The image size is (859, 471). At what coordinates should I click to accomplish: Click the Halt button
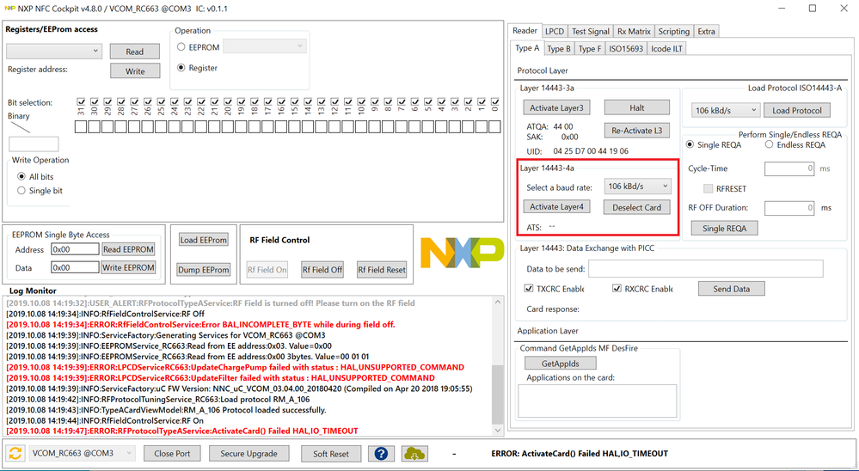(636, 107)
